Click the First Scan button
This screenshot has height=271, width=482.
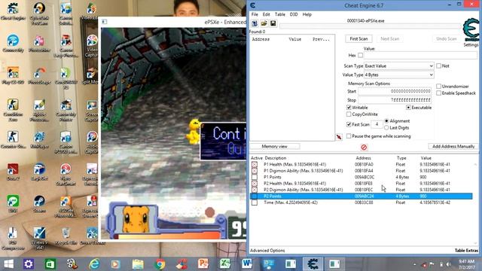(x=358, y=38)
